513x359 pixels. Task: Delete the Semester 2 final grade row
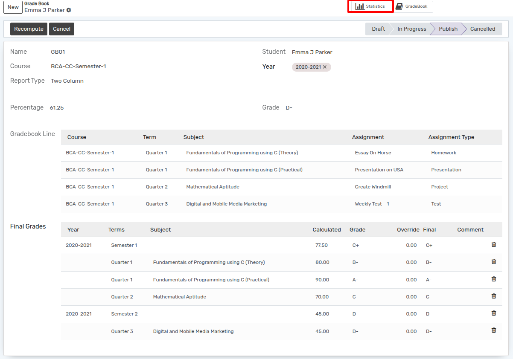tap(494, 313)
